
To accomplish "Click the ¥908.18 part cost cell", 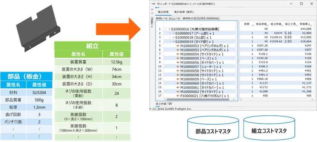I will (x=262, y=79).
